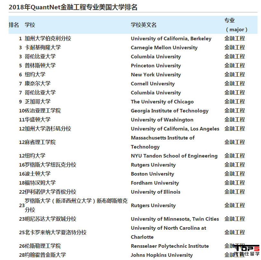The height and width of the screenshot is (260, 261).
Task: Click "金融工程" in the Cornell University row
Action: 235,84
